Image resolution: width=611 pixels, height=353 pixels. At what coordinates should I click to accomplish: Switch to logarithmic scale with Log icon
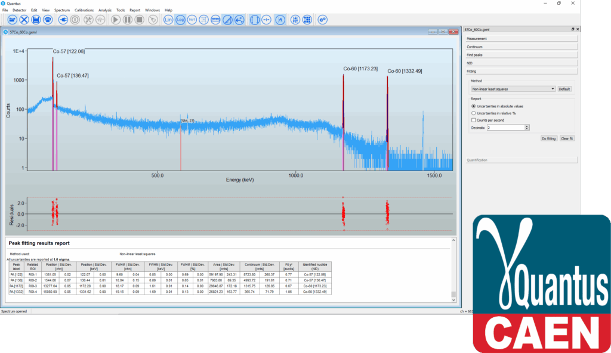point(180,20)
